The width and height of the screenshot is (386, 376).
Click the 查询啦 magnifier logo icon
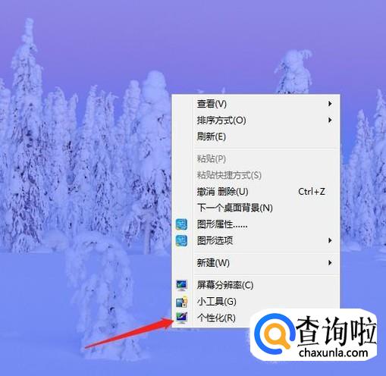tap(274, 334)
